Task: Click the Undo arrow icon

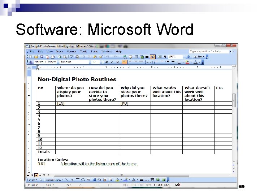Action: 108,57
